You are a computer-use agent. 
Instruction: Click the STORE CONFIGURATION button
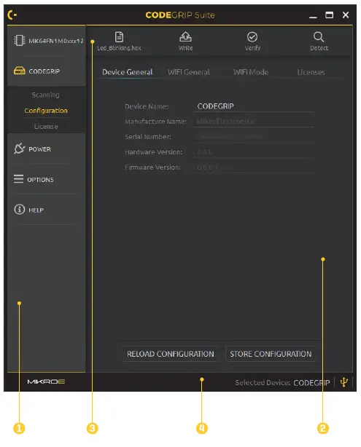point(271,354)
